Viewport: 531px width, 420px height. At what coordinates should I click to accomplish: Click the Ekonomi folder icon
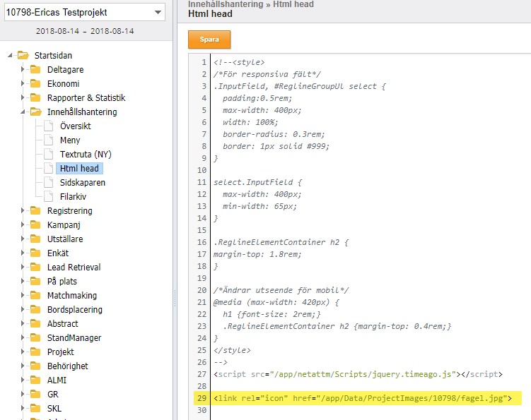pos(35,83)
